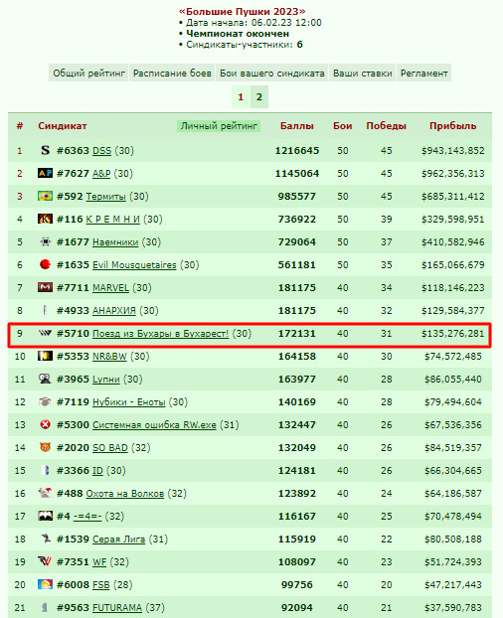This screenshot has height=618, width=503.
Task: Click the Охота на Волков emblem icon
Action: tap(46, 493)
